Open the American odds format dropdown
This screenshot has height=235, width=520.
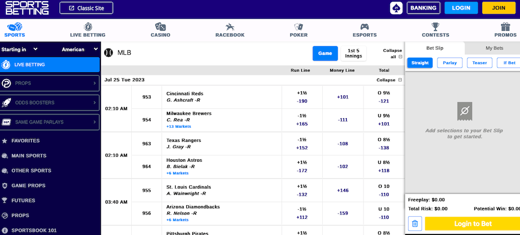(x=80, y=49)
